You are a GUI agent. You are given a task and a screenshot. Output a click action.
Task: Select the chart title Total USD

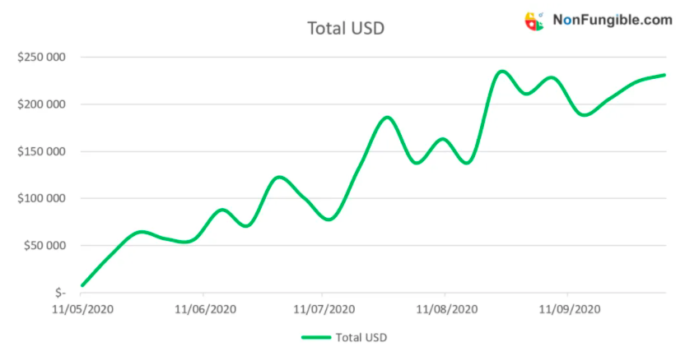(x=346, y=28)
